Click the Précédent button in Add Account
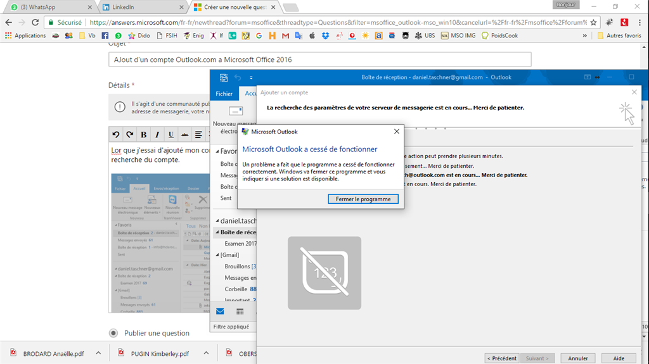The width and height of the screenshot is (649, 364). [502, 358]
